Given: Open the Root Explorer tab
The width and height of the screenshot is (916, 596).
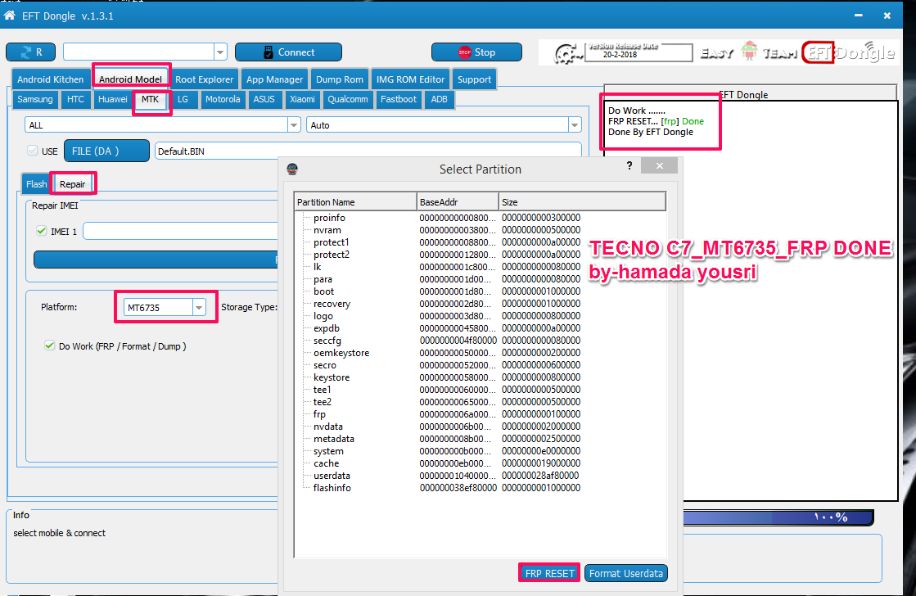Looking at the screenshot, I should pos(204,79).
